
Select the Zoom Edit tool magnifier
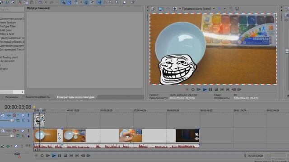117,2
